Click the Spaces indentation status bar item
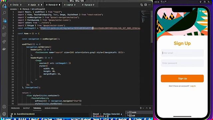This screenshot has height=120, width=213. [x=98, y=119]
